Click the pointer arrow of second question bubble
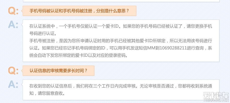Viewport: 230px width, 103px height. tap(22, 71)
